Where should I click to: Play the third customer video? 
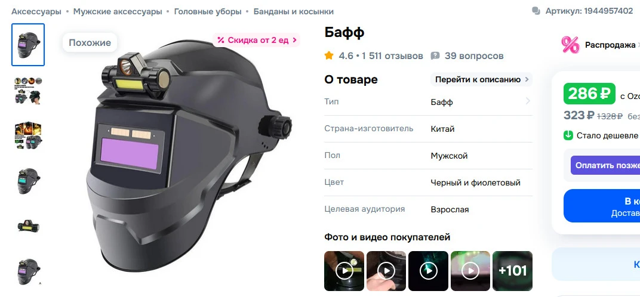[x=428, y=271]
